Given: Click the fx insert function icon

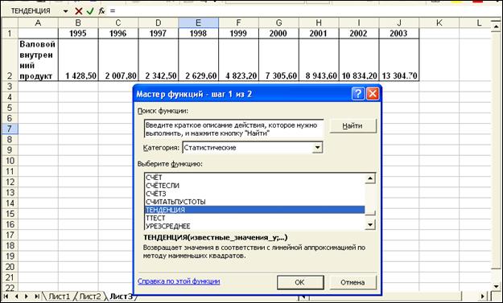Looking at the screenshot, I should (101, 11).
